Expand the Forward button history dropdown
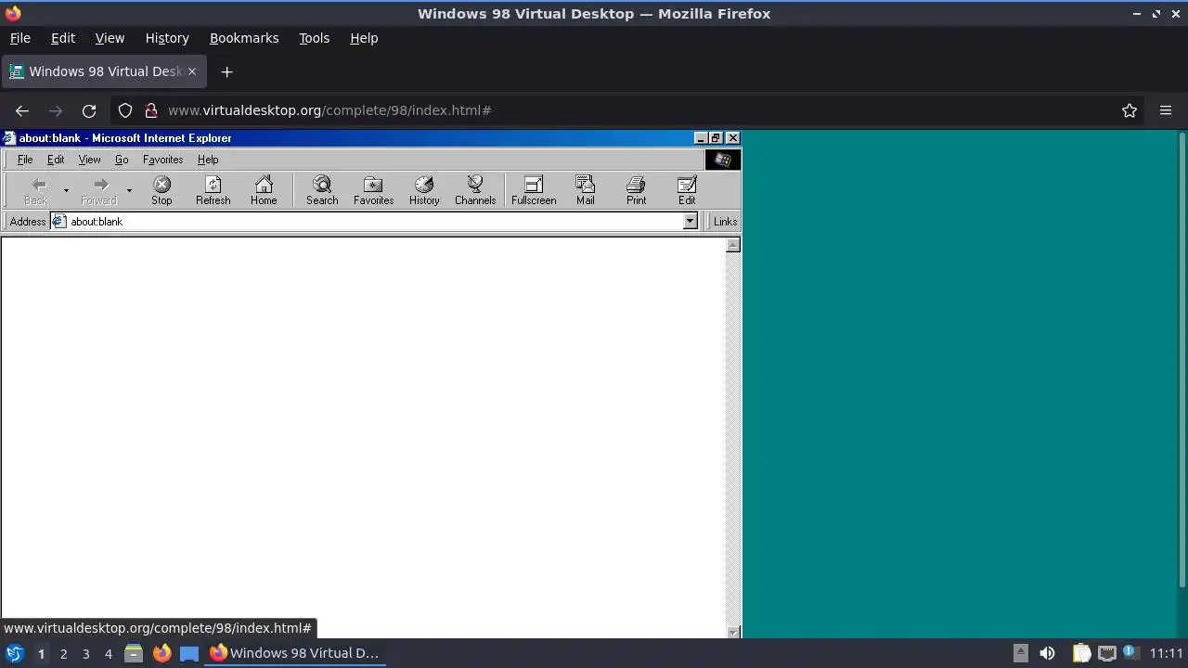The image size is (1188, 668). coord(129,190)
